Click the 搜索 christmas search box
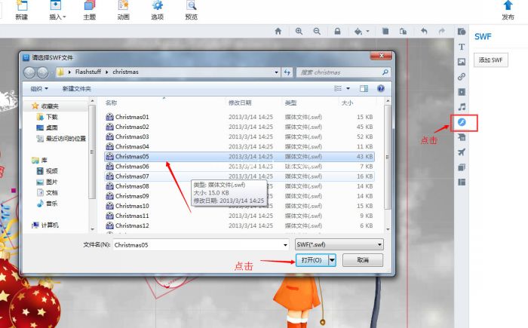The width and height of the screenshot is (528, 328). point(342,72)
